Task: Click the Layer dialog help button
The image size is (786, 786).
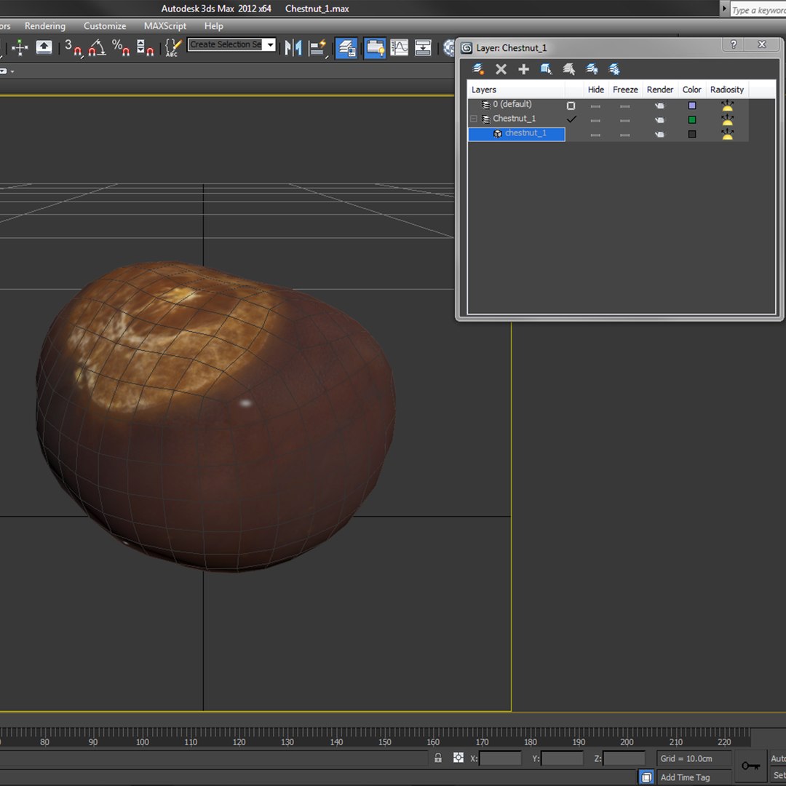Action: coord(734,44)
